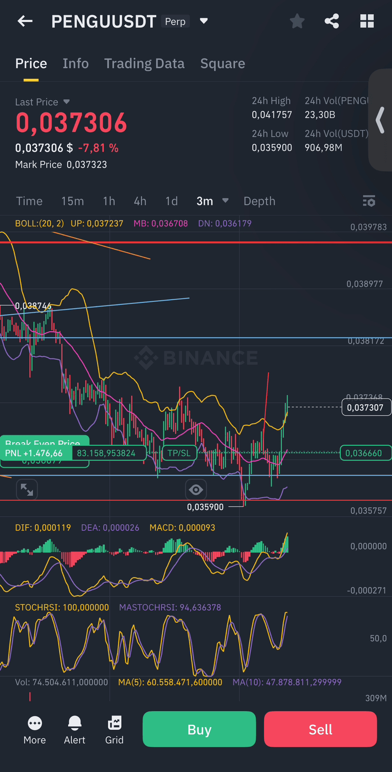
Task: Open chart indicator settings icon
Action: pyautogui.click(x=369, y=201)
